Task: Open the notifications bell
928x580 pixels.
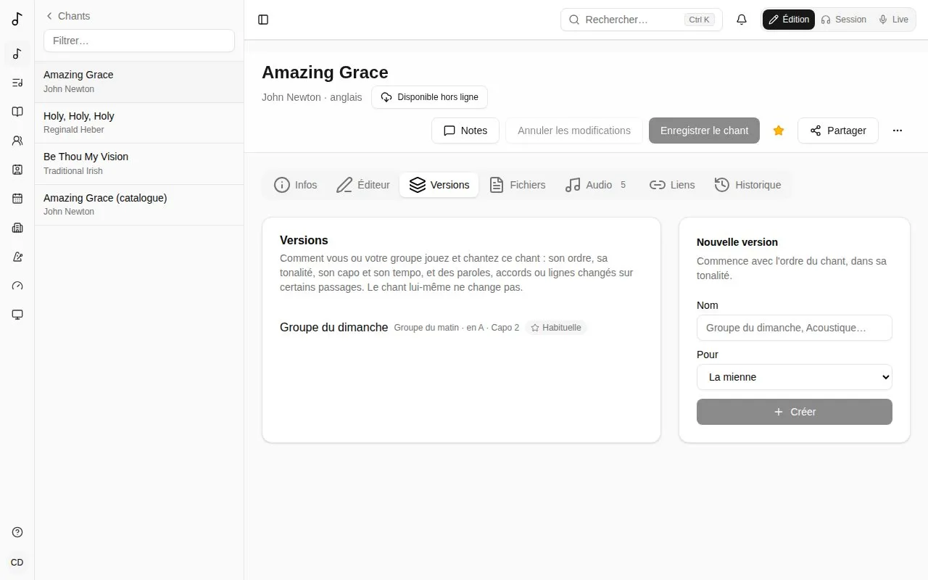Action: [742, 20]
